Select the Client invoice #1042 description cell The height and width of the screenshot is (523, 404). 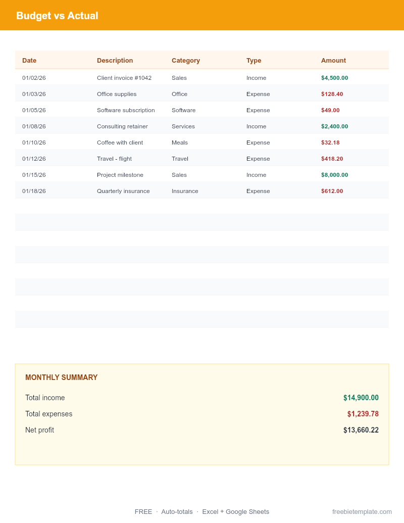124,78
